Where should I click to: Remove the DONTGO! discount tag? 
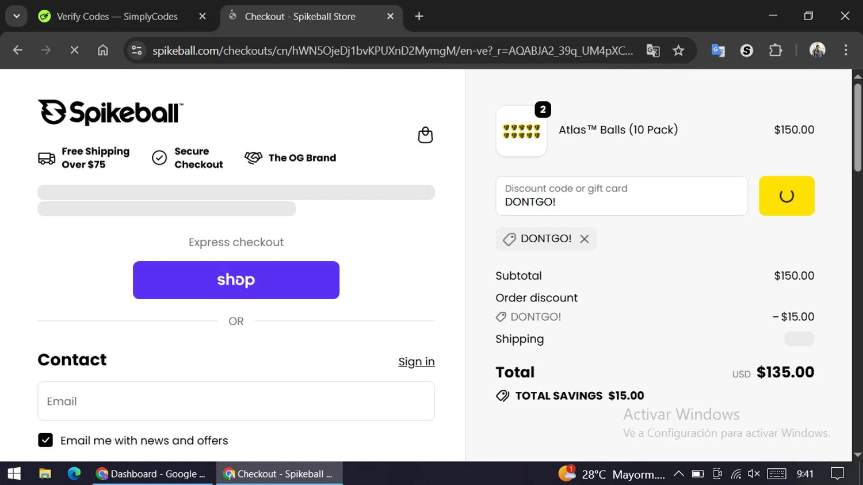click(x=585, y=239)
